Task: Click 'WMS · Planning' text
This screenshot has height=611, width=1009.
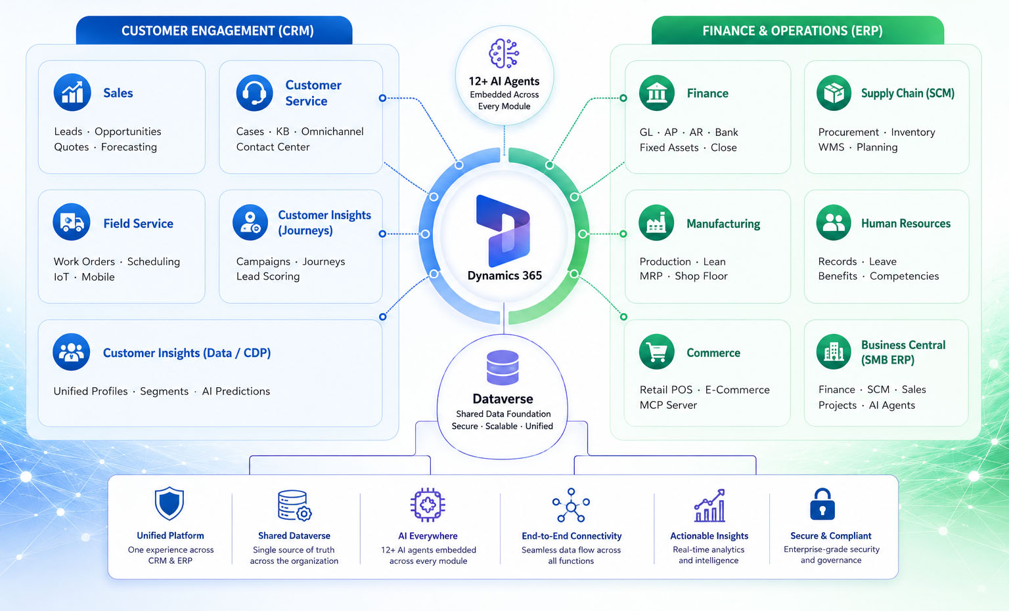Action: coord(857,148)
